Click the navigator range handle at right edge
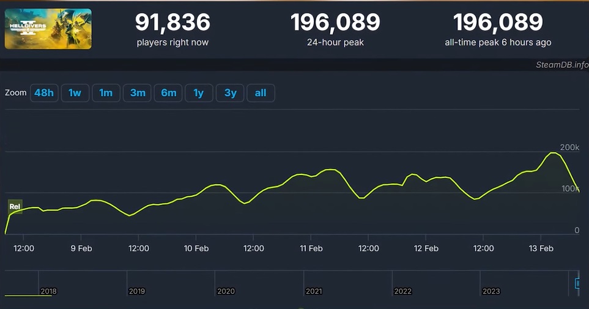 (577, 283)
